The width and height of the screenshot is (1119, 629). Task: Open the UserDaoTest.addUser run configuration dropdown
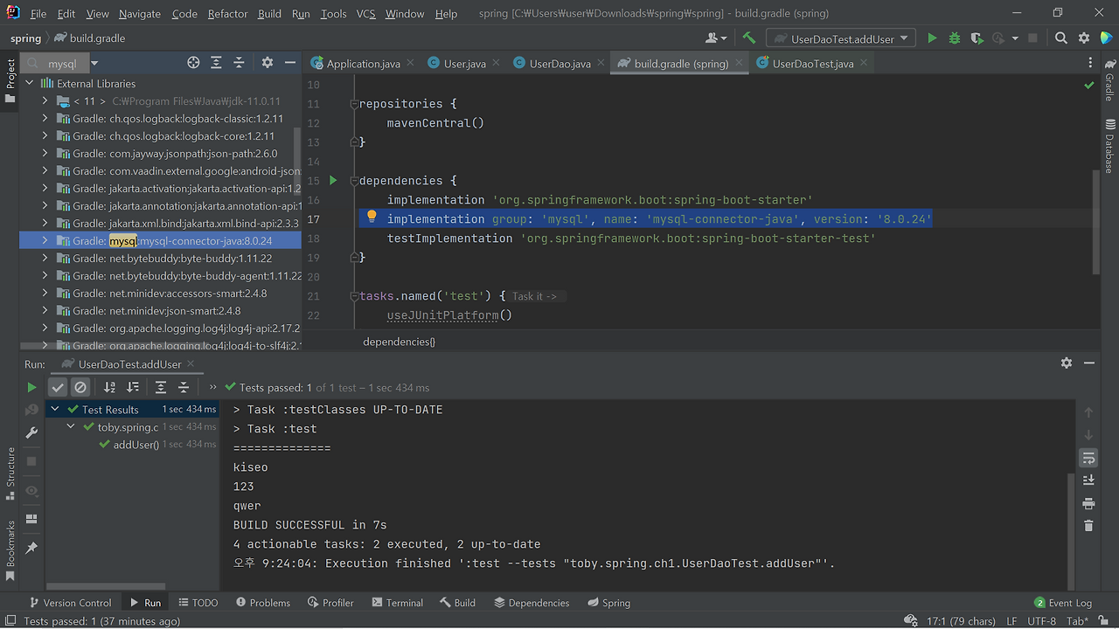point(842,38)
